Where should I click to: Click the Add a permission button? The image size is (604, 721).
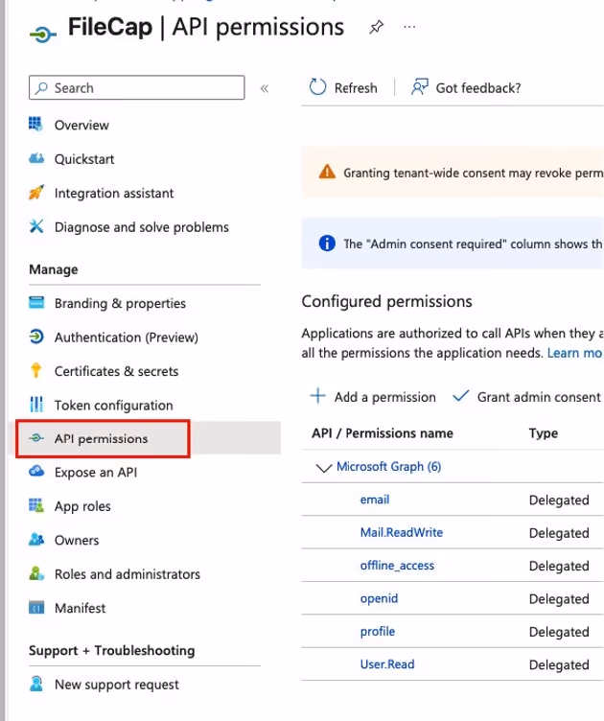coord(373,396)
